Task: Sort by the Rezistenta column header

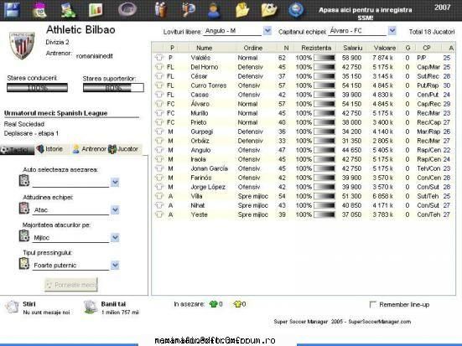Action: click(316, 48)
